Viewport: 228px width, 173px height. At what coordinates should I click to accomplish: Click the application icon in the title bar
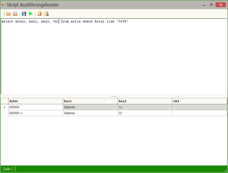coord(3,5)
